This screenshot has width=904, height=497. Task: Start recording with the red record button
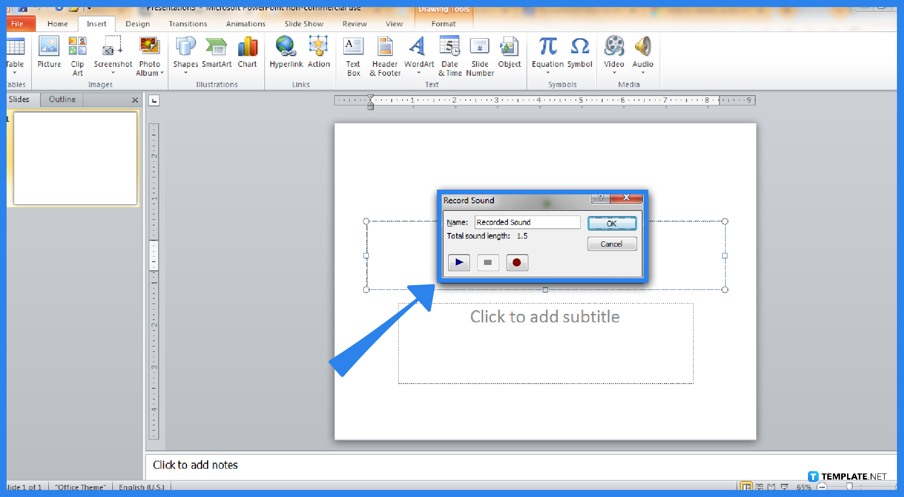click(517, 263)
